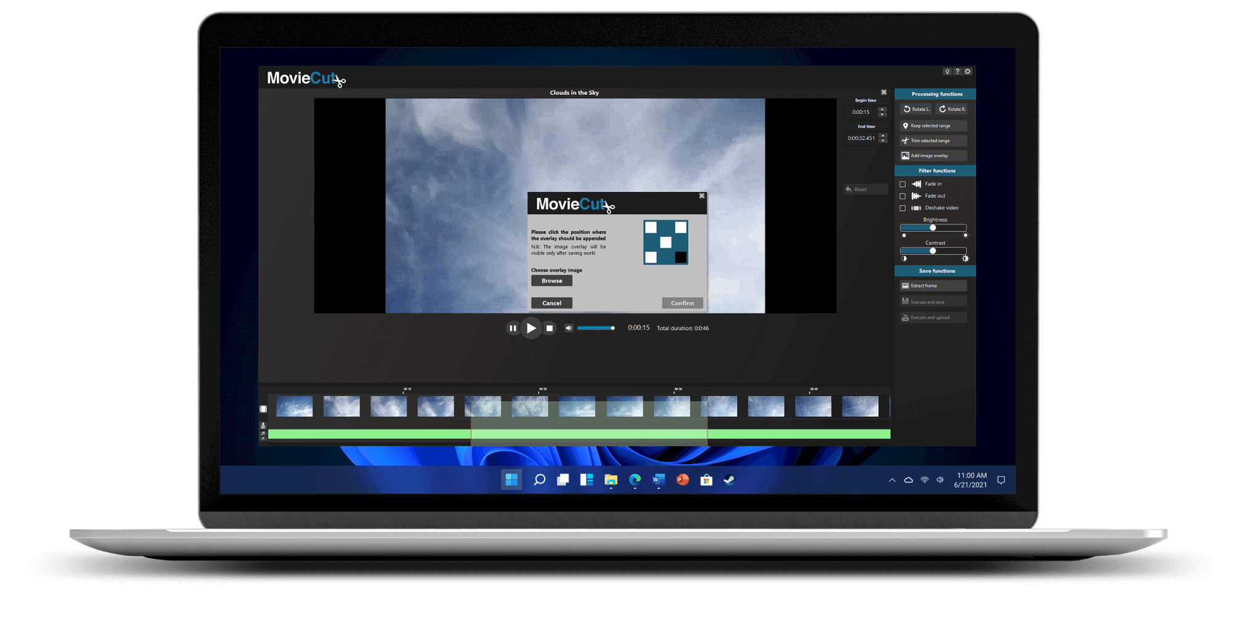Click the first timeline video thumbnail
This screenshot has width=1237, height=629.
coord(294,406)
